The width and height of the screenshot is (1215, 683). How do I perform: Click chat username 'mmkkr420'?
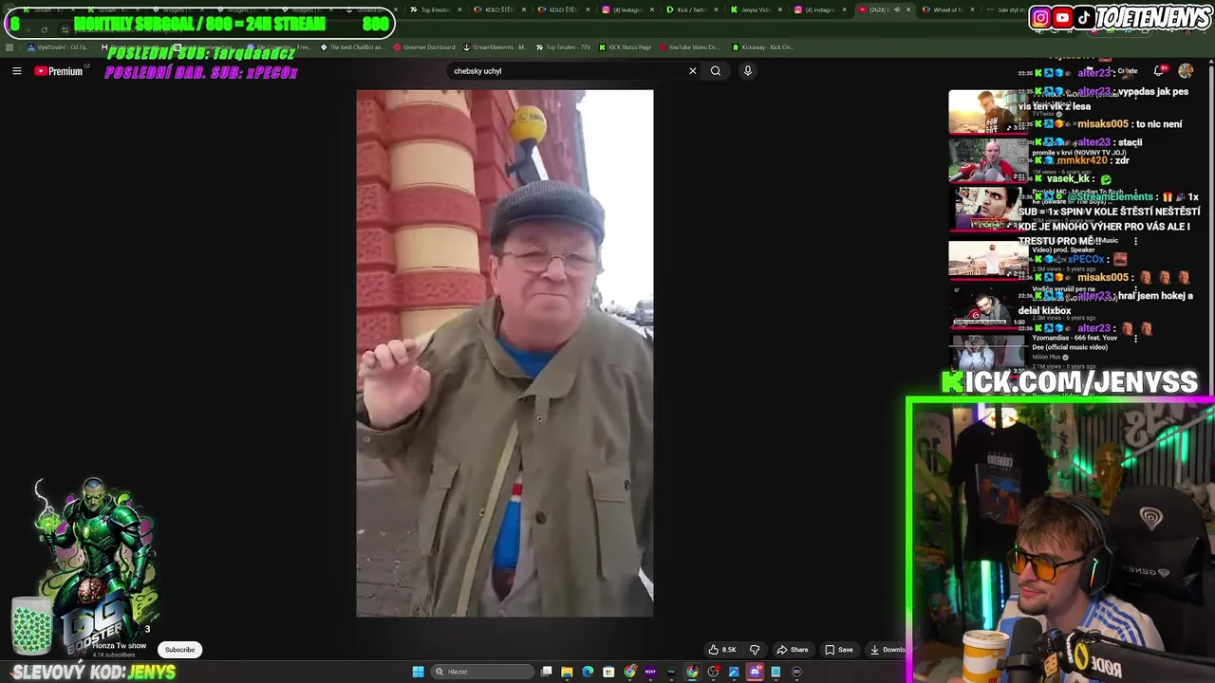1081,160
